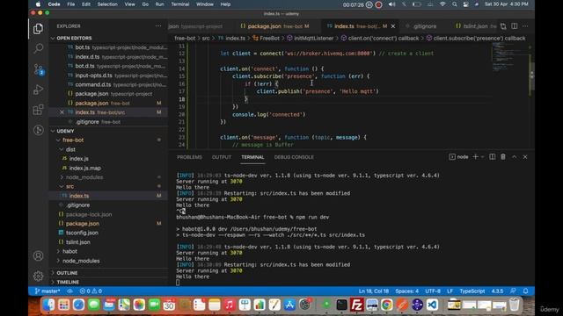
Task: Switch to the Problems panel tab
Action: (x=189, y=157)
